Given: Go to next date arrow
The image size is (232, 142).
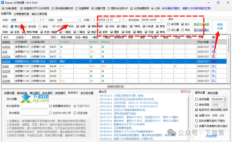Looking at the screenshot, I should (124, 20).
